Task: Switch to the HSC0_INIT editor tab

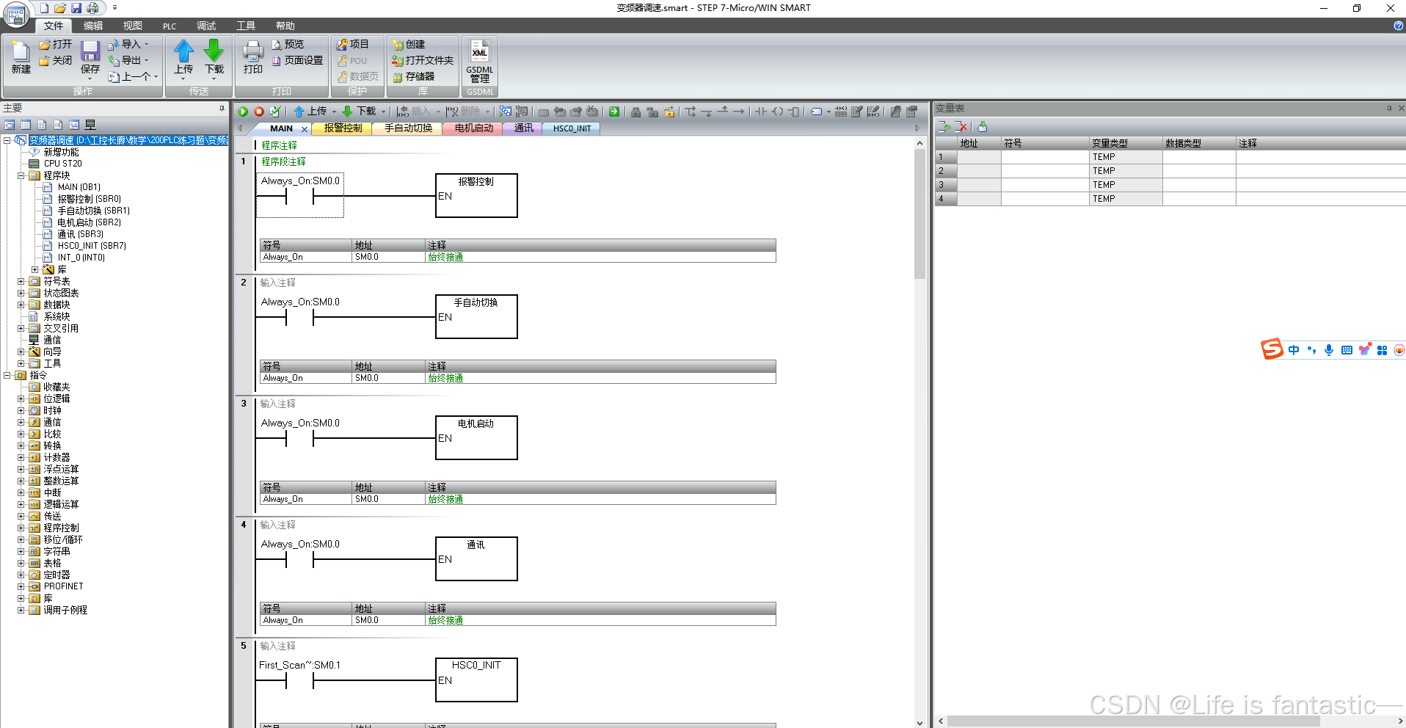Action: click(572, 128)
